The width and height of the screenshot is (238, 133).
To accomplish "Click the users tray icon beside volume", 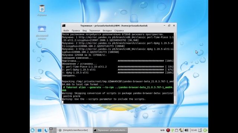I will (181, 130).
